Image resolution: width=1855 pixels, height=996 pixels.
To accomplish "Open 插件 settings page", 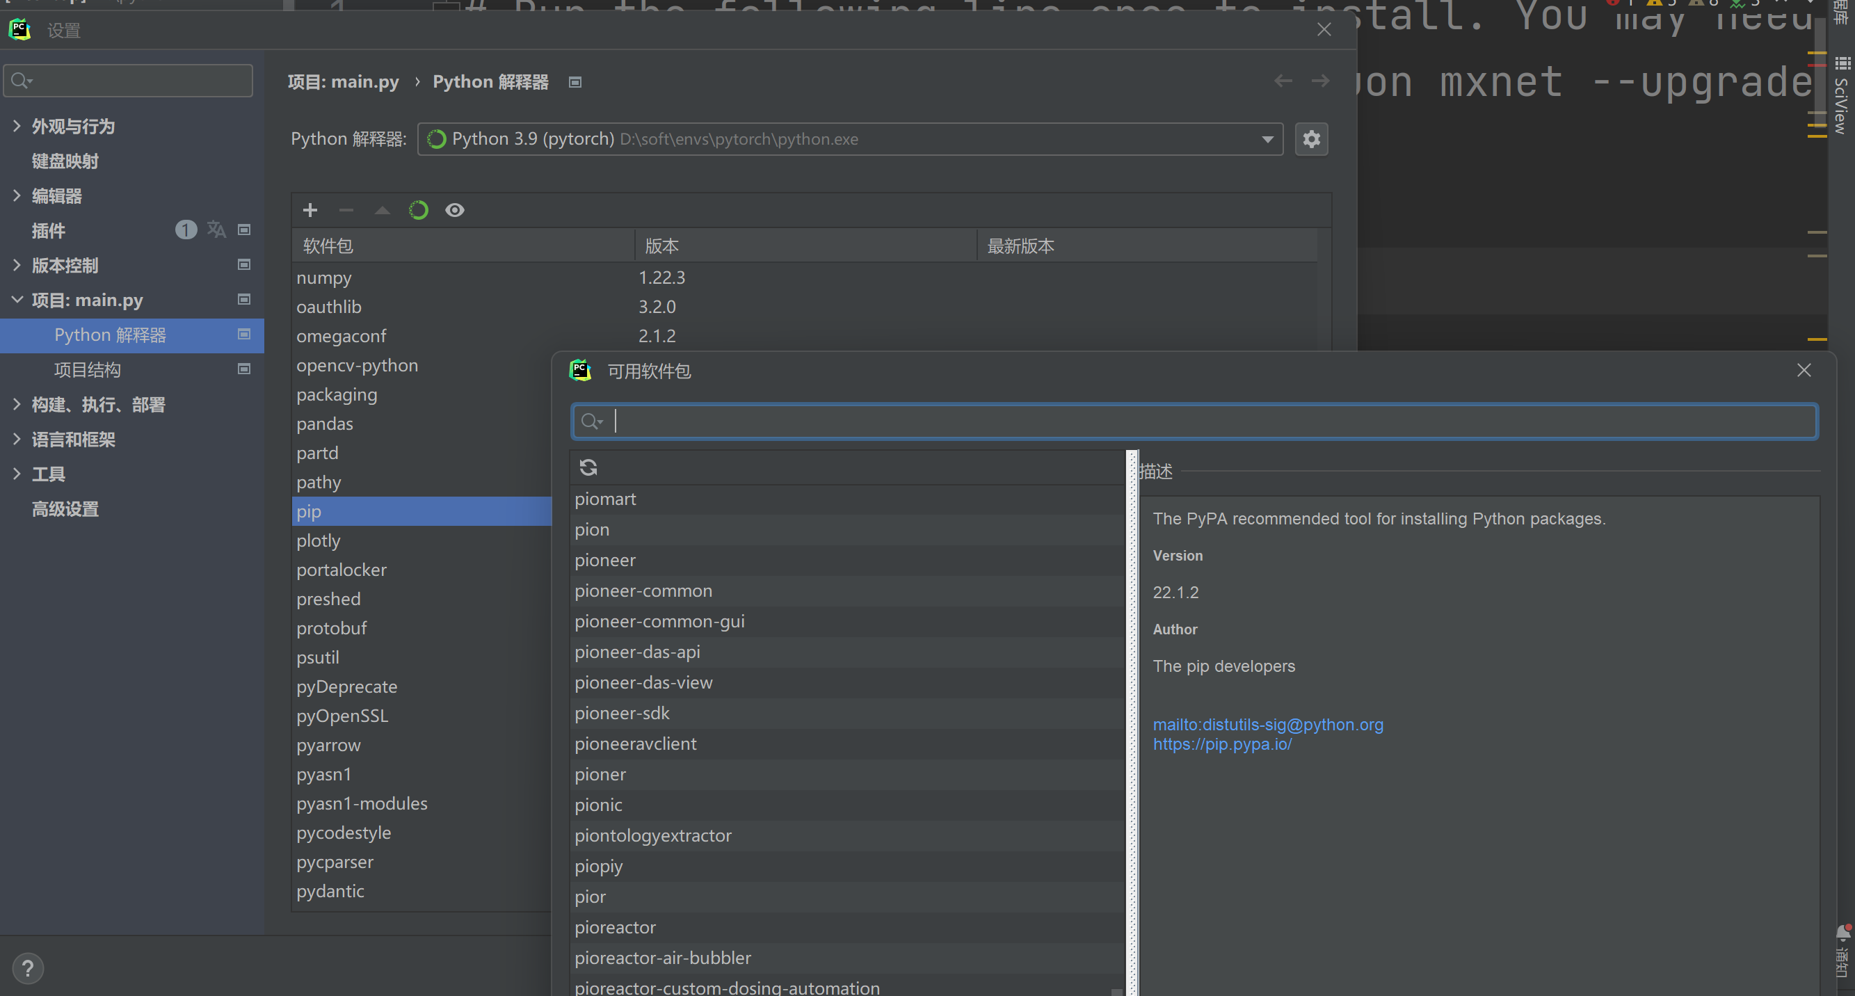I will pyautogui.click(x=48, y=230).
